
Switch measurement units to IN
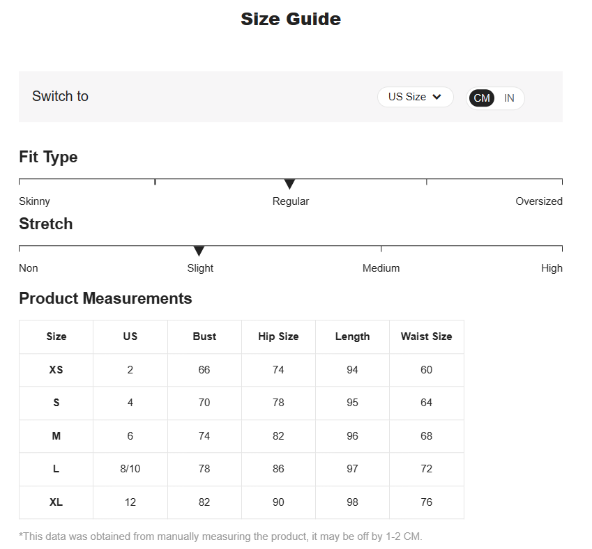(509, 98)
